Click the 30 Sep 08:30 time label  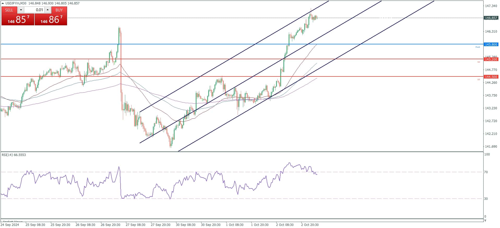tap(186, 225)
